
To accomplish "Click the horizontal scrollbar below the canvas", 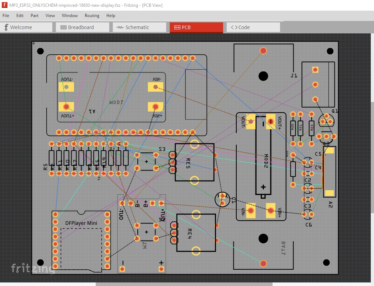I will point(184,284).
